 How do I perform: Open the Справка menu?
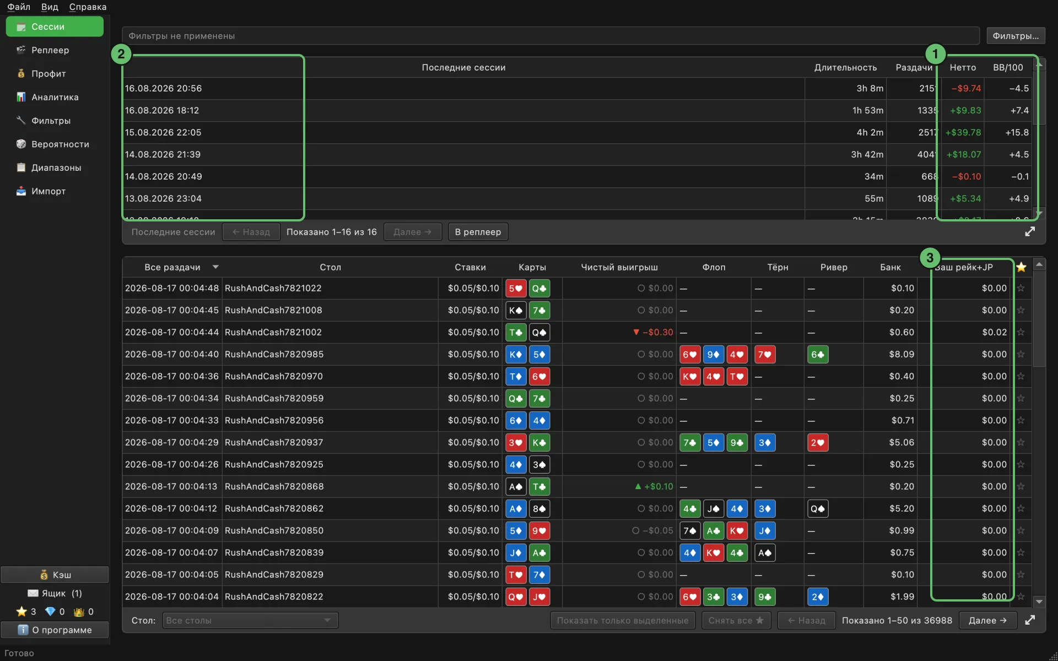pos(88,7)
